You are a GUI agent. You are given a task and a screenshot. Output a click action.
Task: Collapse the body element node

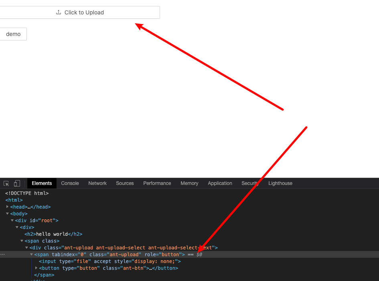pyautogui.click(x=7, y=213)
